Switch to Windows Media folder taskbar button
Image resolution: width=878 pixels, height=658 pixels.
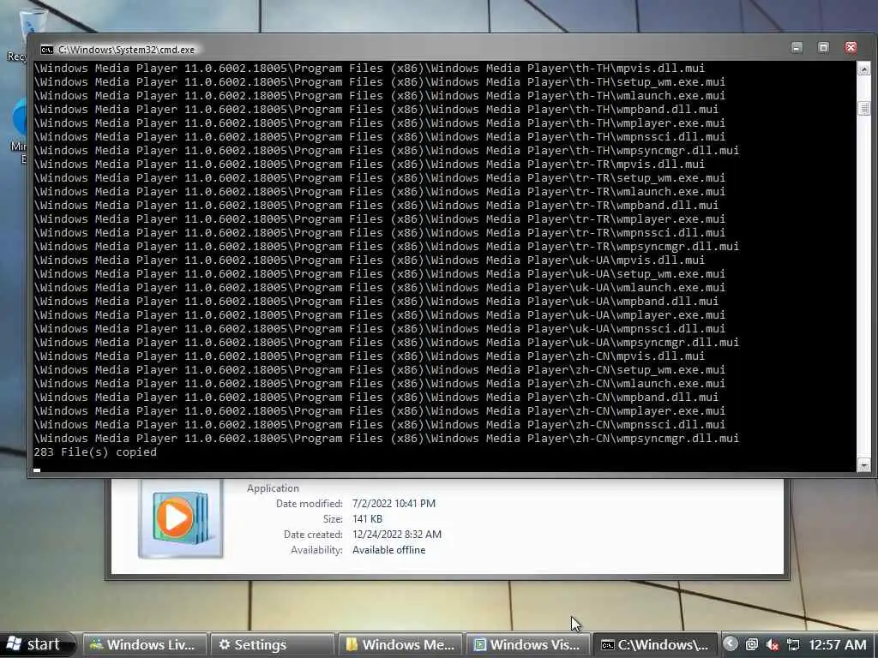(400, 645)
